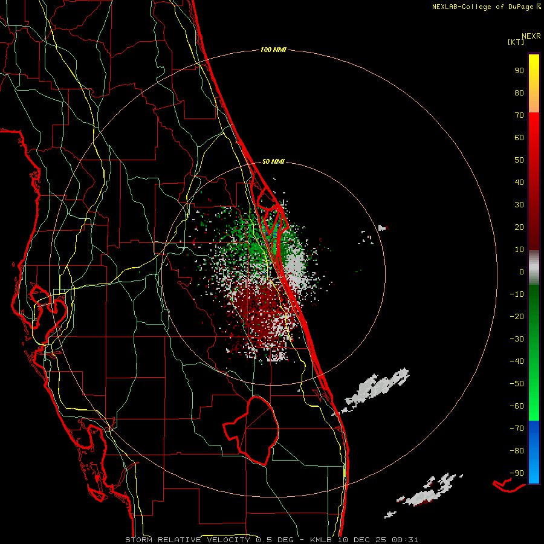
Task: Click the NEXR label above the color bar
Action: coord(531,36)
